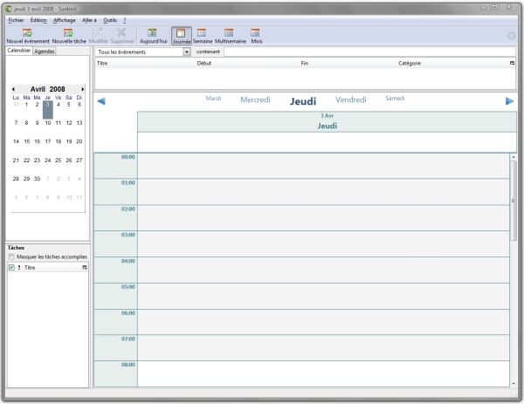Go to next day with right arrow
The height and width of the screenshot is (404, 524).
click(510, 101)
